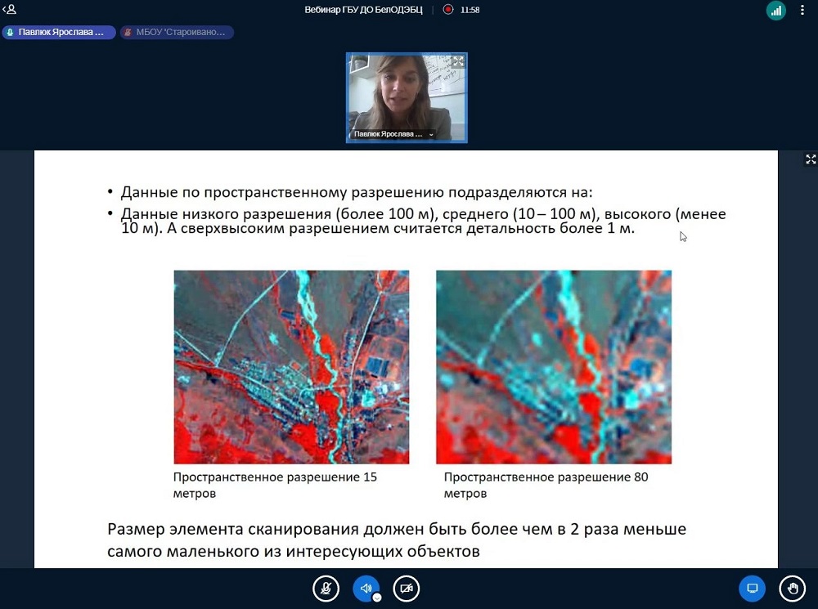The image size is (818, 609).
Task: Select the МБОУ 'Староивано...' talking indicator
Action: [177, 33]
